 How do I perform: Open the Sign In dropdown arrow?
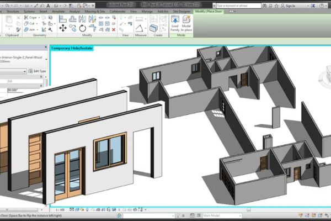308,6
